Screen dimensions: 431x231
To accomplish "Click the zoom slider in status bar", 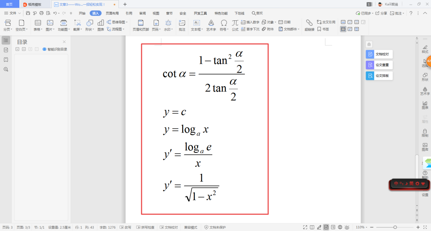I will (x=395, y=227).
